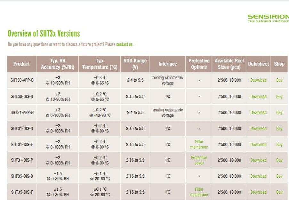289x200 pixels.
Task: Select the SHT31-DIS-F product name
Action: [22, 144]
